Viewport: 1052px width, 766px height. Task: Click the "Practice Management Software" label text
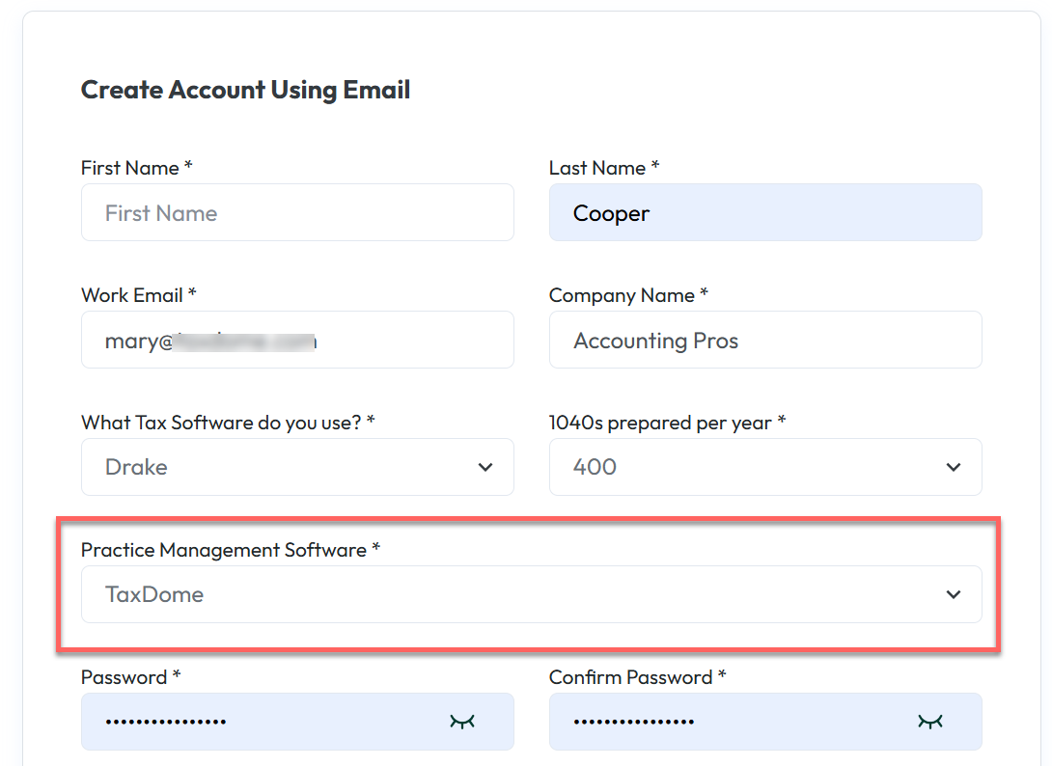(230, 550)
